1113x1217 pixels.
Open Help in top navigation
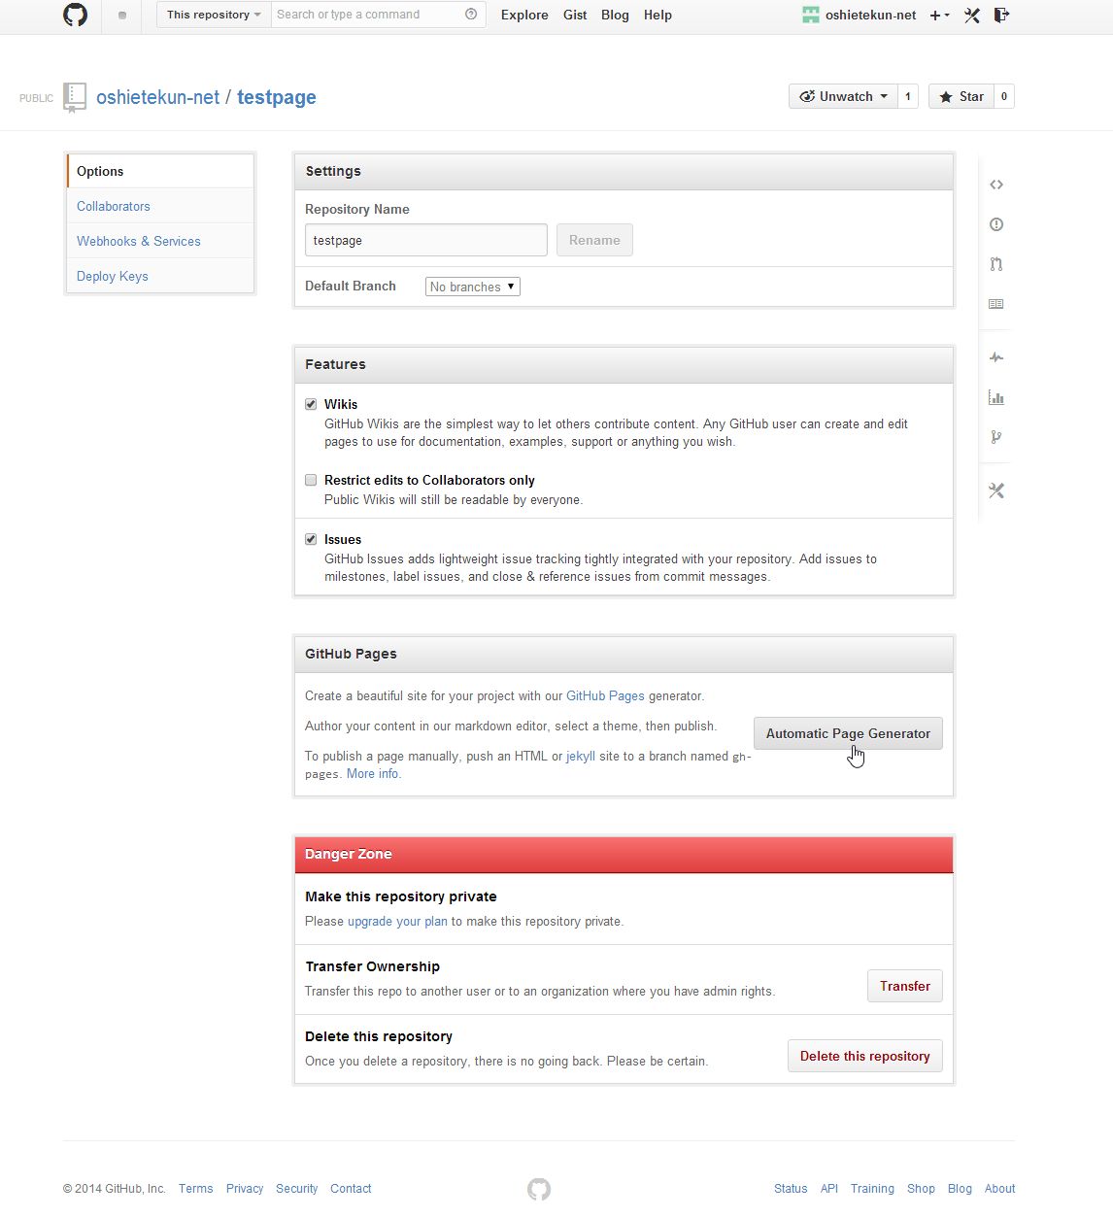coord(658,15)
